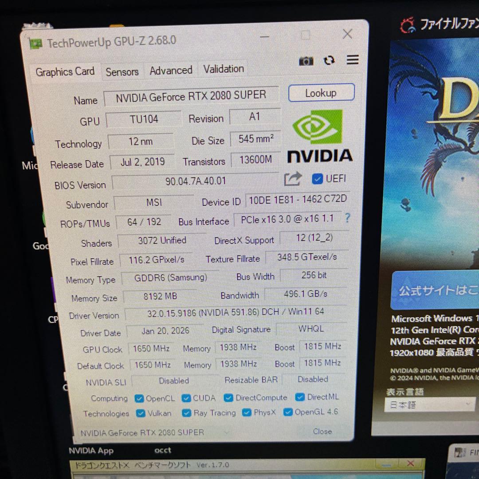Click the Die Size value 545 mm²

coord(255,139)
